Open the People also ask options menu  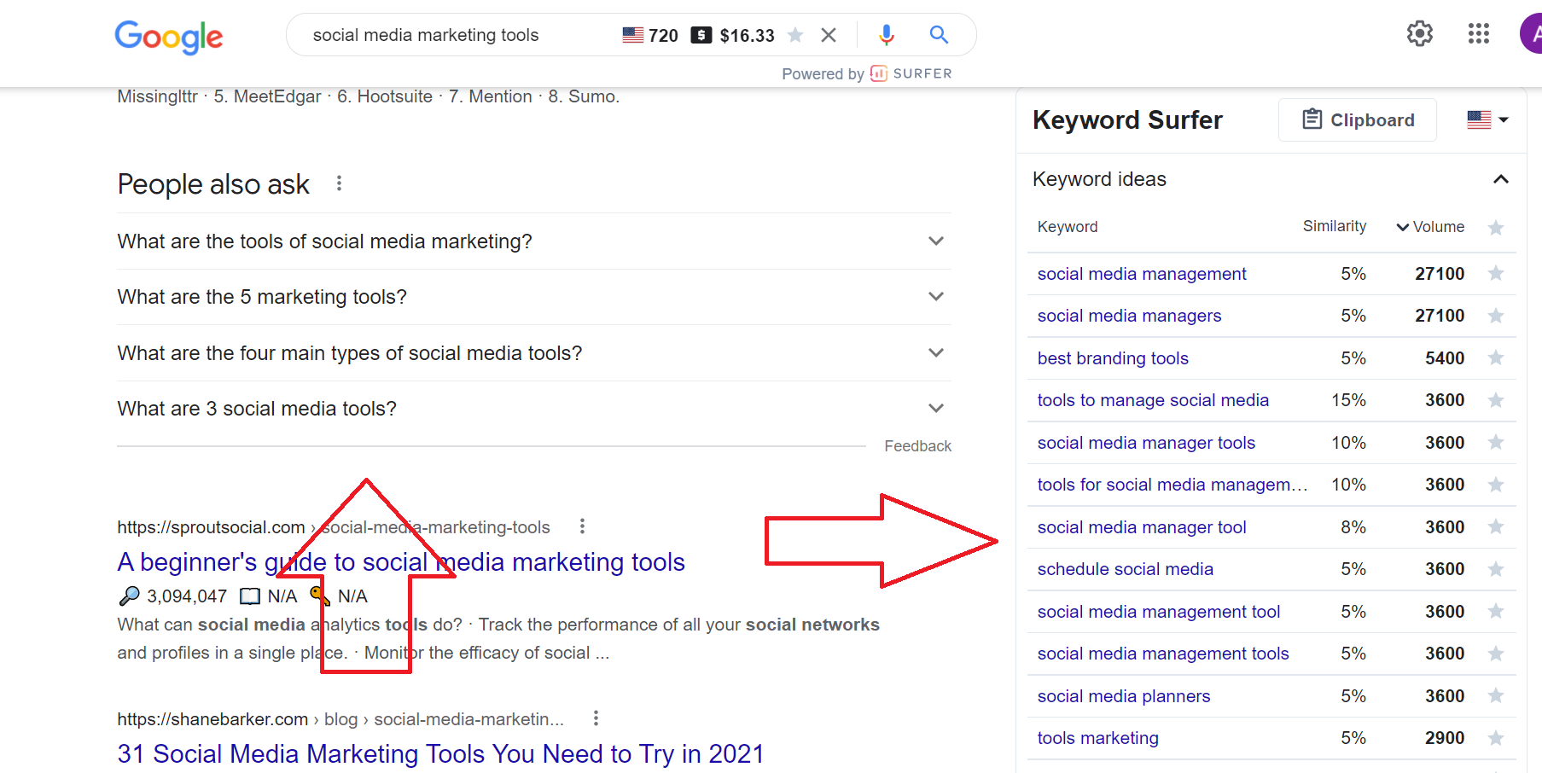(339, 183)
